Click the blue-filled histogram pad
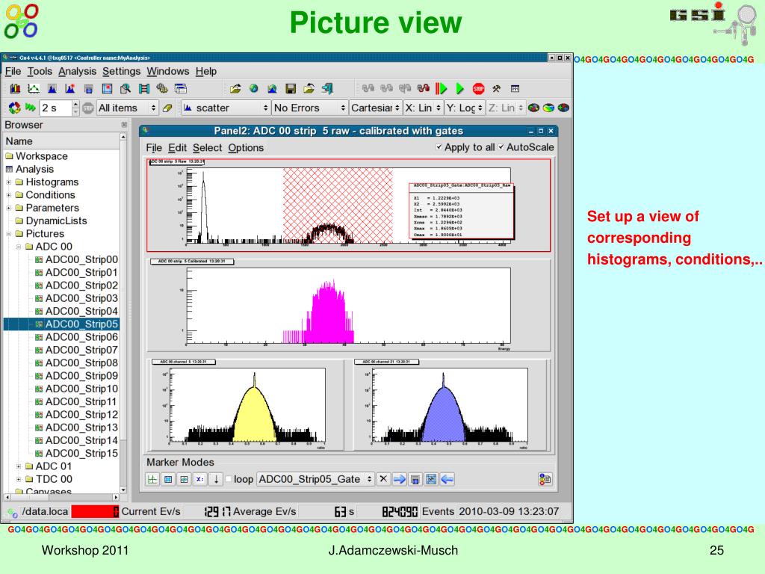 click(x=451, y=404)
